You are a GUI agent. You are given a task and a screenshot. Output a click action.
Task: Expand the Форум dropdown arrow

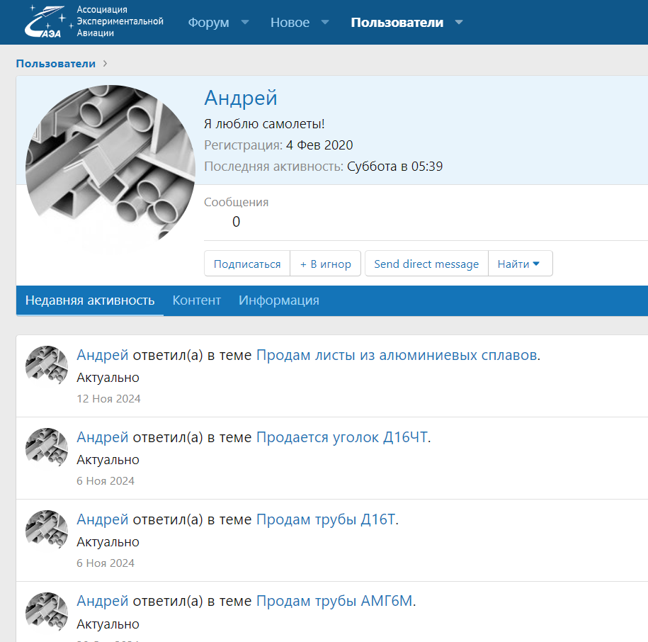245,23
